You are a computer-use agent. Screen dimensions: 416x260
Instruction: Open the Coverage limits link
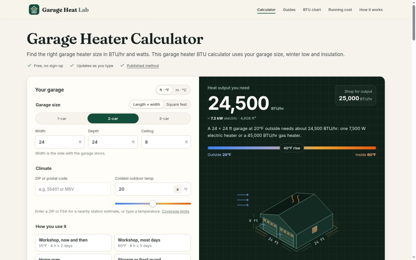point(175,211)
